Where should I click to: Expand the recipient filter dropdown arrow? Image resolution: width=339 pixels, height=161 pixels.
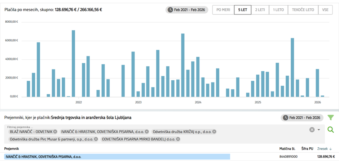[x=319, y=130]
